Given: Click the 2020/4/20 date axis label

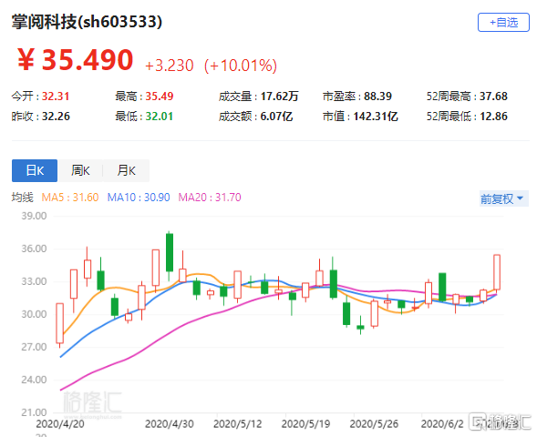Looking at the screenshot, I should point(60,424).
